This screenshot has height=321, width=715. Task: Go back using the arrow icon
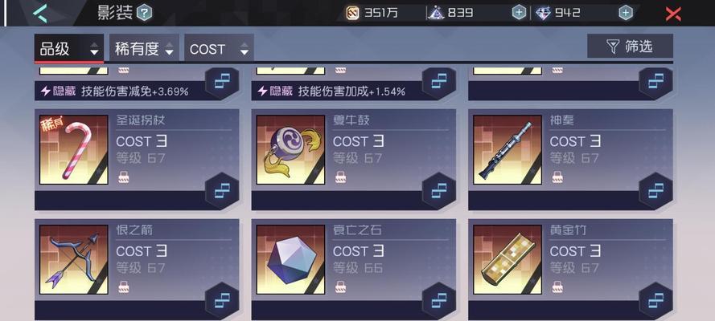39,13
